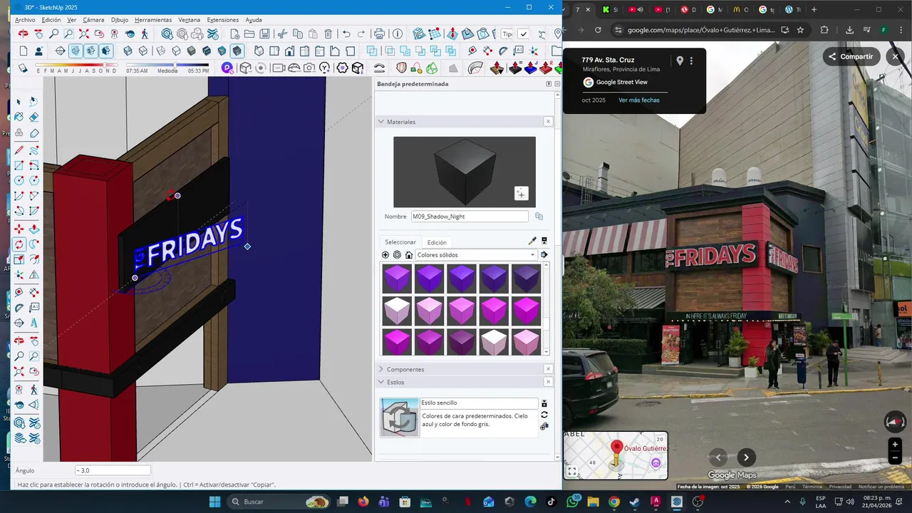
Task: Open the Cámara menu
Action: click(x=93, y=20)
